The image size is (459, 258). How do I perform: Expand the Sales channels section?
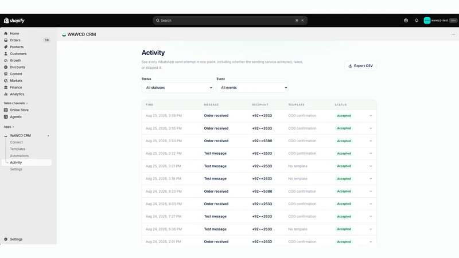16,103
